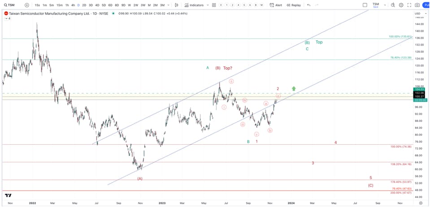The width and height of the screenshot is (430, 208).
Task: Open chart settings gear in toolbar
Action: [401, 5]
